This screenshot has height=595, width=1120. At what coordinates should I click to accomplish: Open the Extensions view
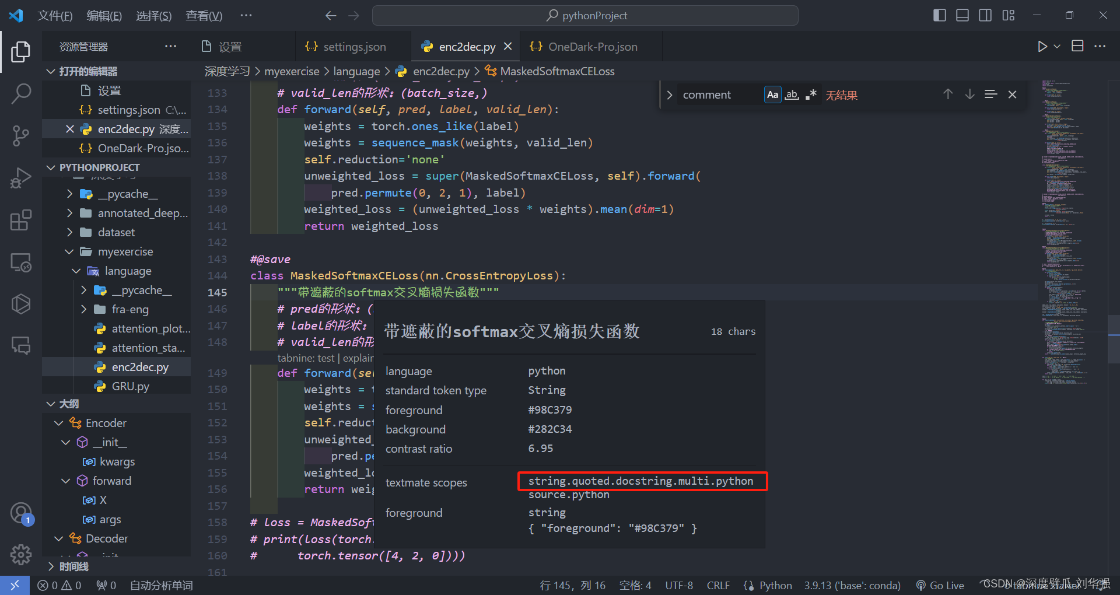21,220
